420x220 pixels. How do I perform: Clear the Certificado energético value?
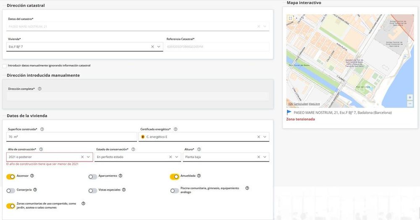259,137
